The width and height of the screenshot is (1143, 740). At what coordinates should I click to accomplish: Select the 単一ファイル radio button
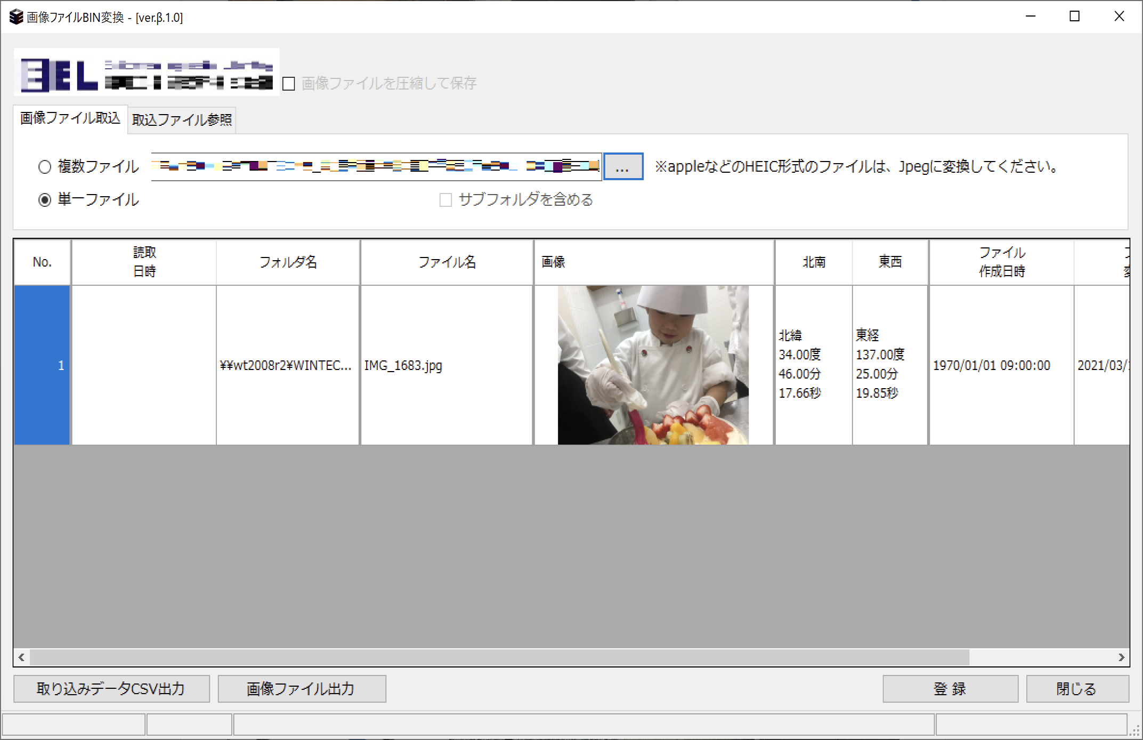click(x=45, y=200)
